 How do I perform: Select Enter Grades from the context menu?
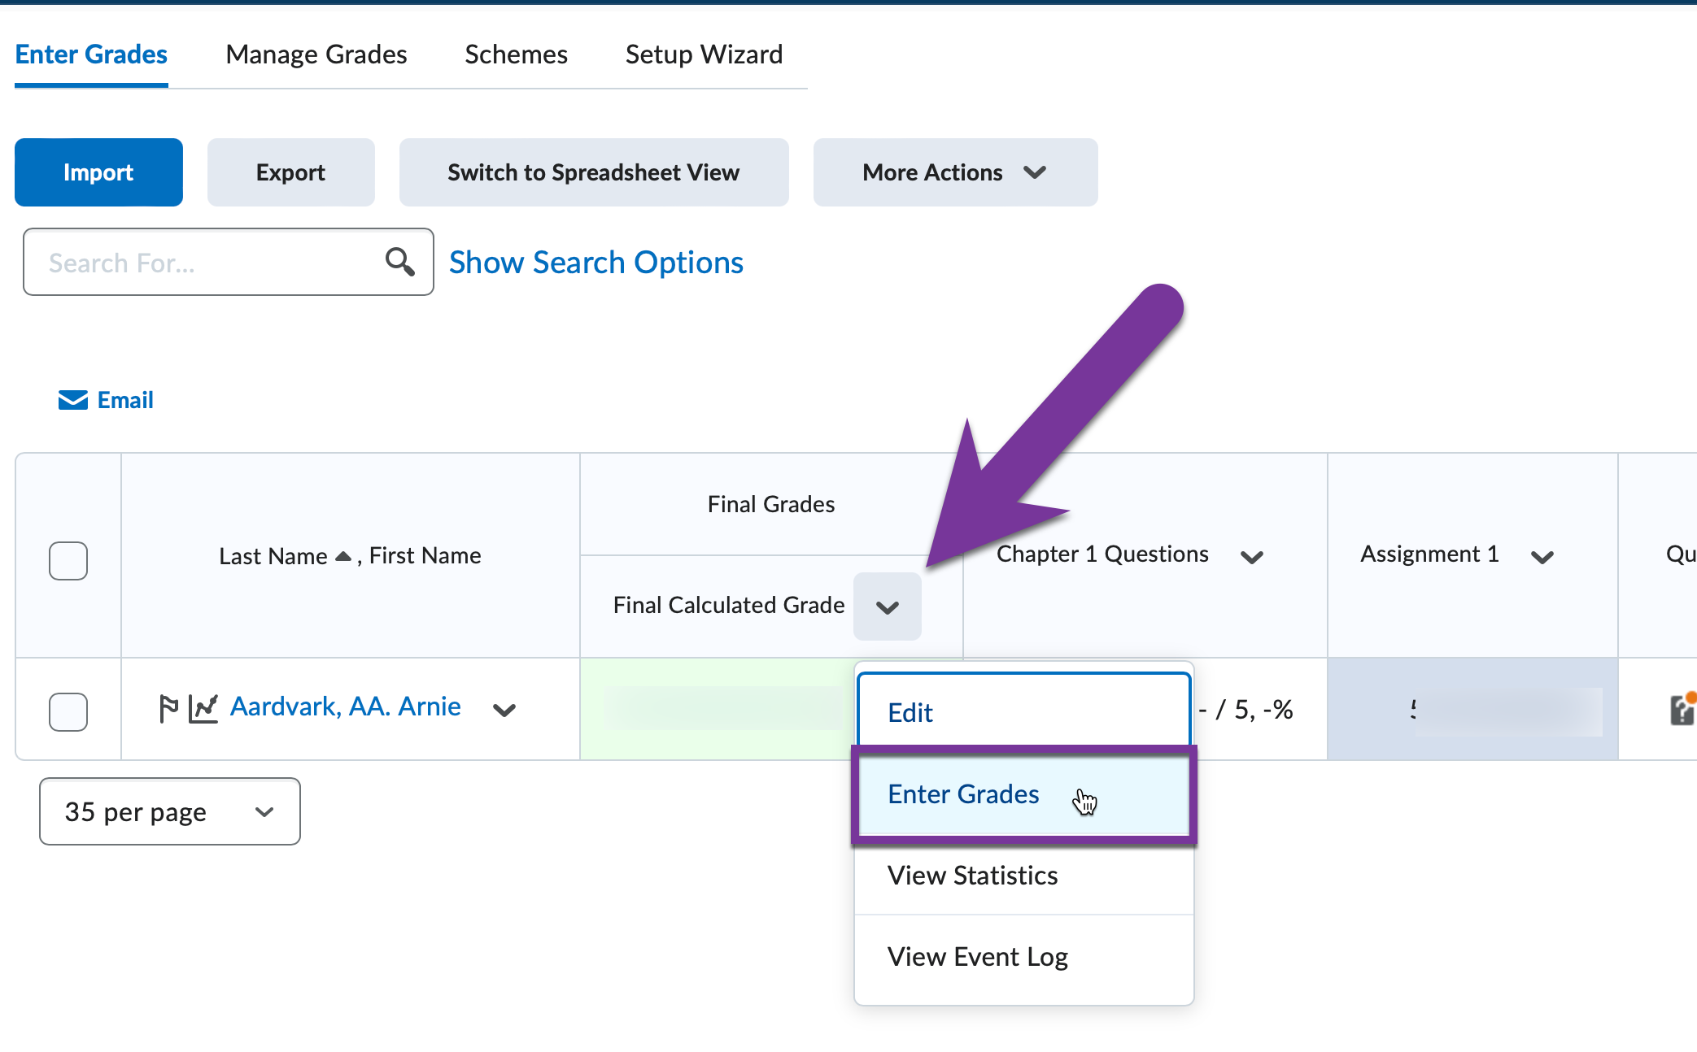(963, 793)
